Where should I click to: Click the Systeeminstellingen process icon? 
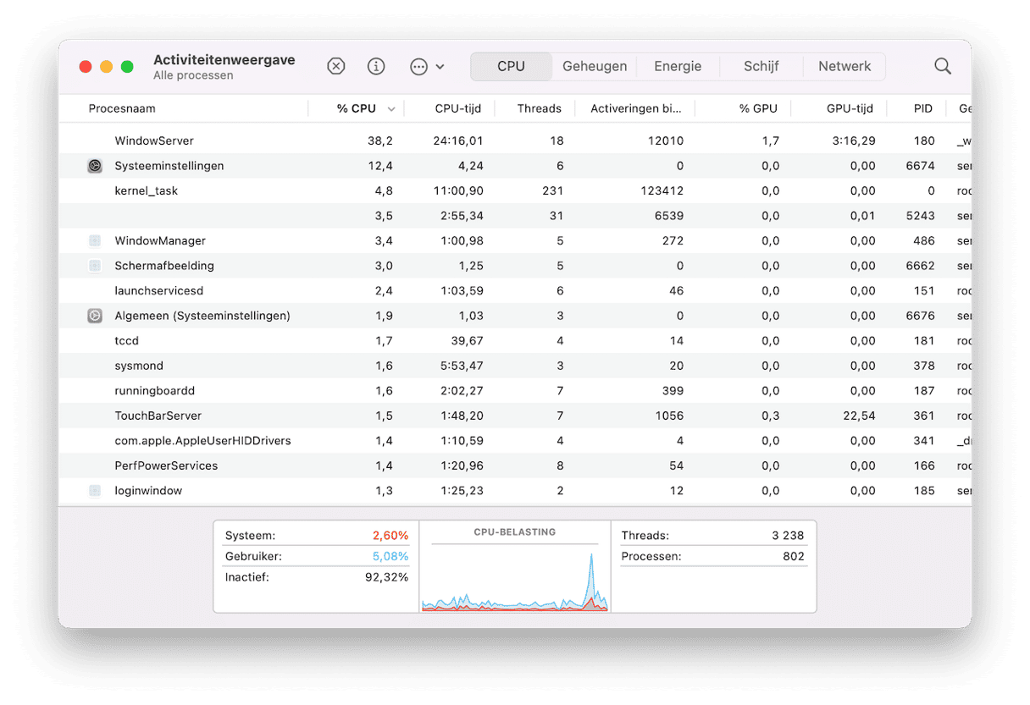(x=95, y=166)
